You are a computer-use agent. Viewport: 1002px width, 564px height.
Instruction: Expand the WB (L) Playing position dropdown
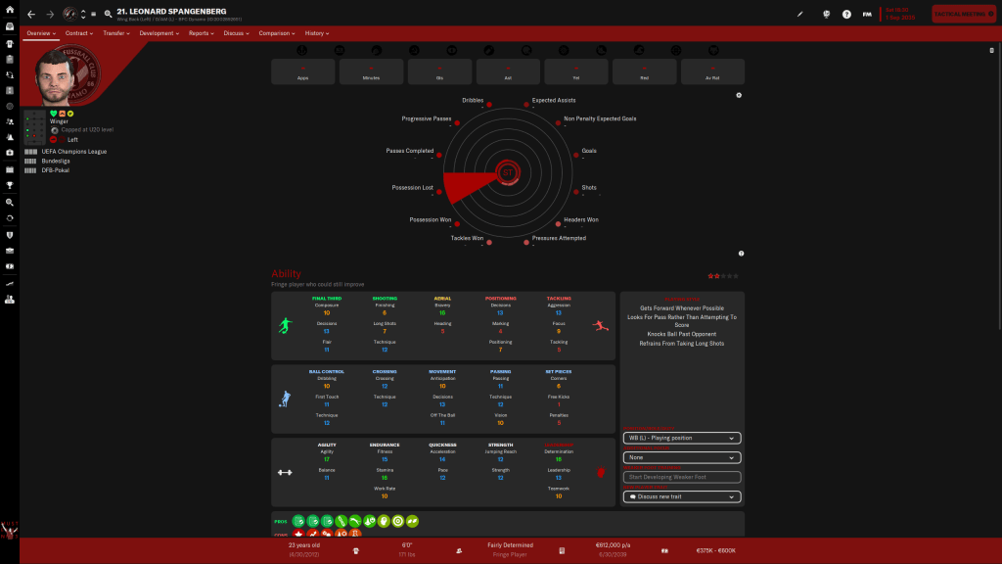click(681, 438)
